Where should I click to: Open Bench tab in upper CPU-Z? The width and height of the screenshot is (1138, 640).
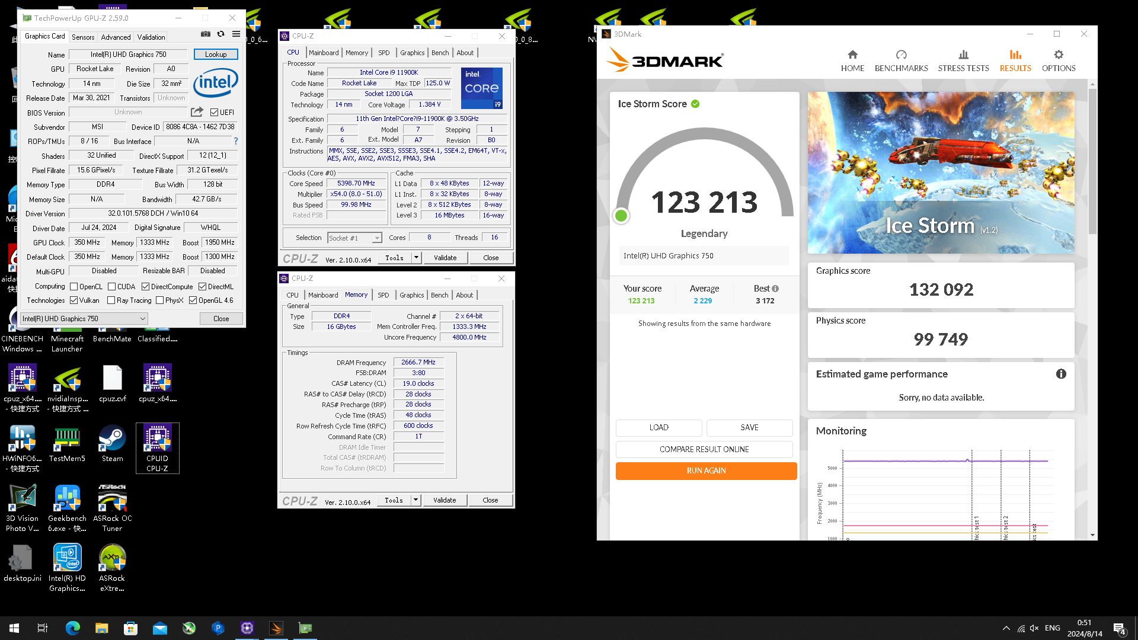point(440,53)
